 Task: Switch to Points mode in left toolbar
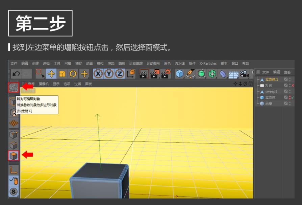point(13,134)
